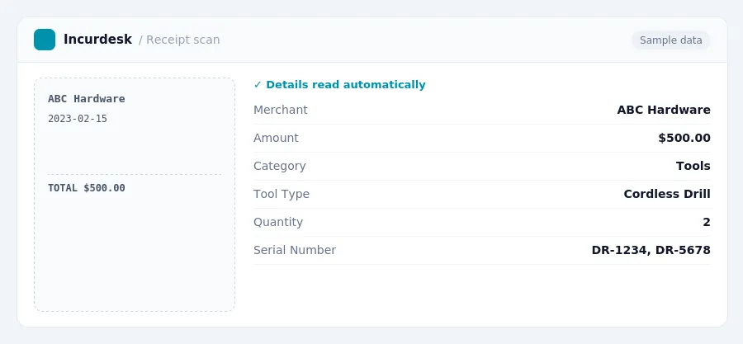The image size is (743, 344).
Task: Click the Quantity field label
Action: (x=278, y=222)
